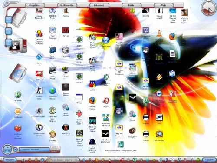
Task: Launch the Download Master globe icon
Action: (53, 90)
